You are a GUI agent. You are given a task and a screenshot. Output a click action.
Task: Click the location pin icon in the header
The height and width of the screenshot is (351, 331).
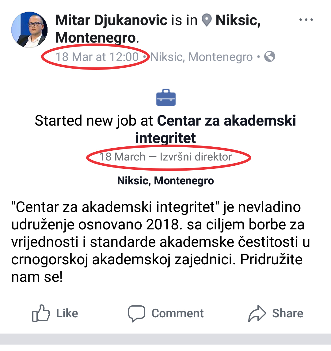point(207,21)
